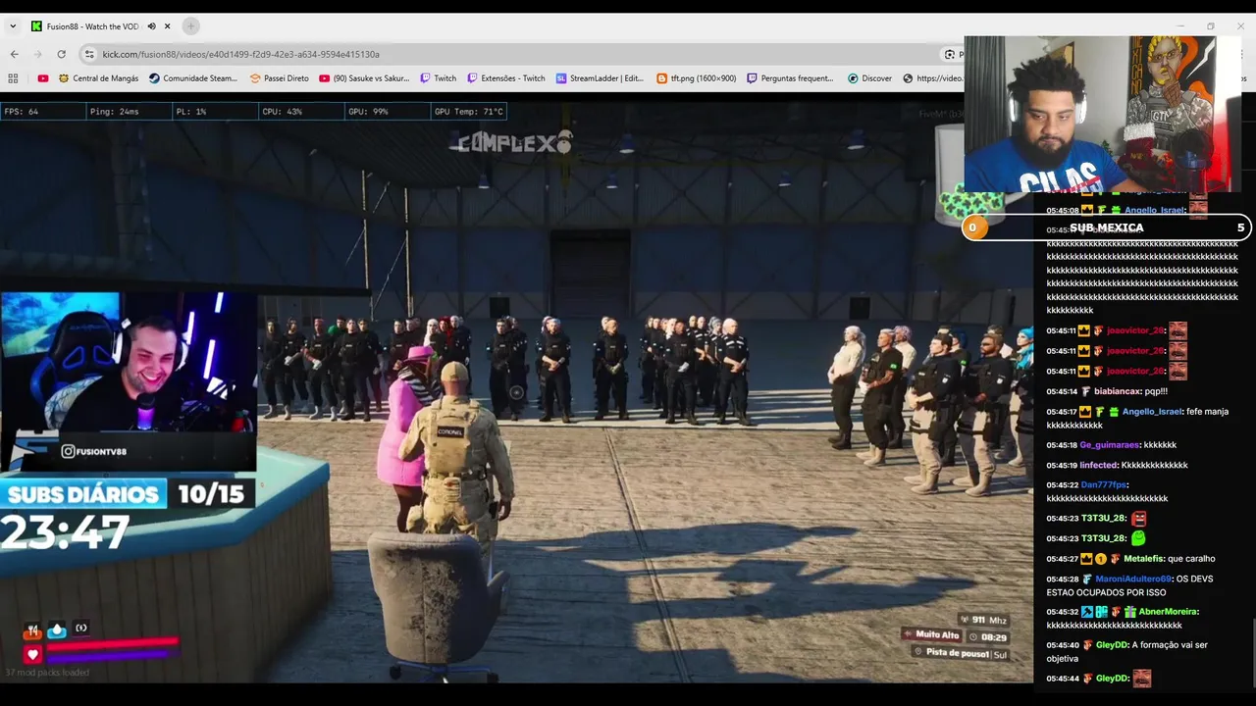The image size is (1256, 706).
Task: Click the water drop icon in HUD
Action: 57,630
